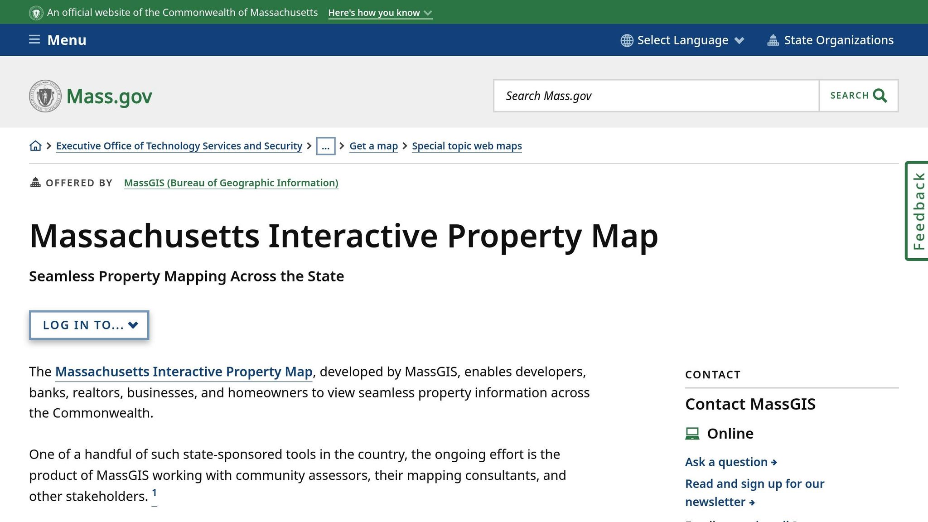Viewport: 928px width, 522px height.
Task: Go to the home breadcrumb icon
Action: tap(35, 146)
